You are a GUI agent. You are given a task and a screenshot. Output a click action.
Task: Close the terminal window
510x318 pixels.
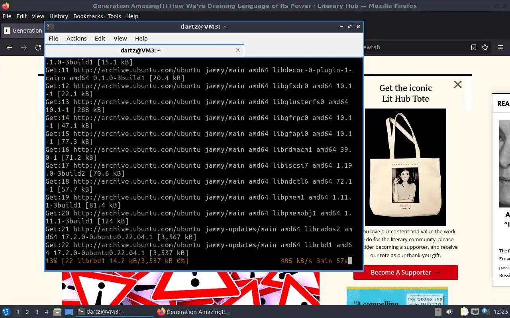[x=358, y=27]
